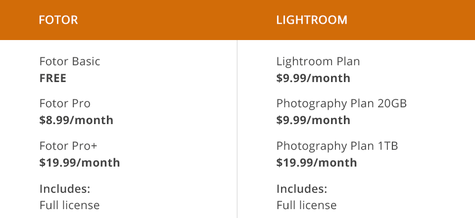Image resolution: width=475 pixels, height=218 pixels.
Task: Select the Photography Plan 1TB name
Action: [x=337, y=146]
